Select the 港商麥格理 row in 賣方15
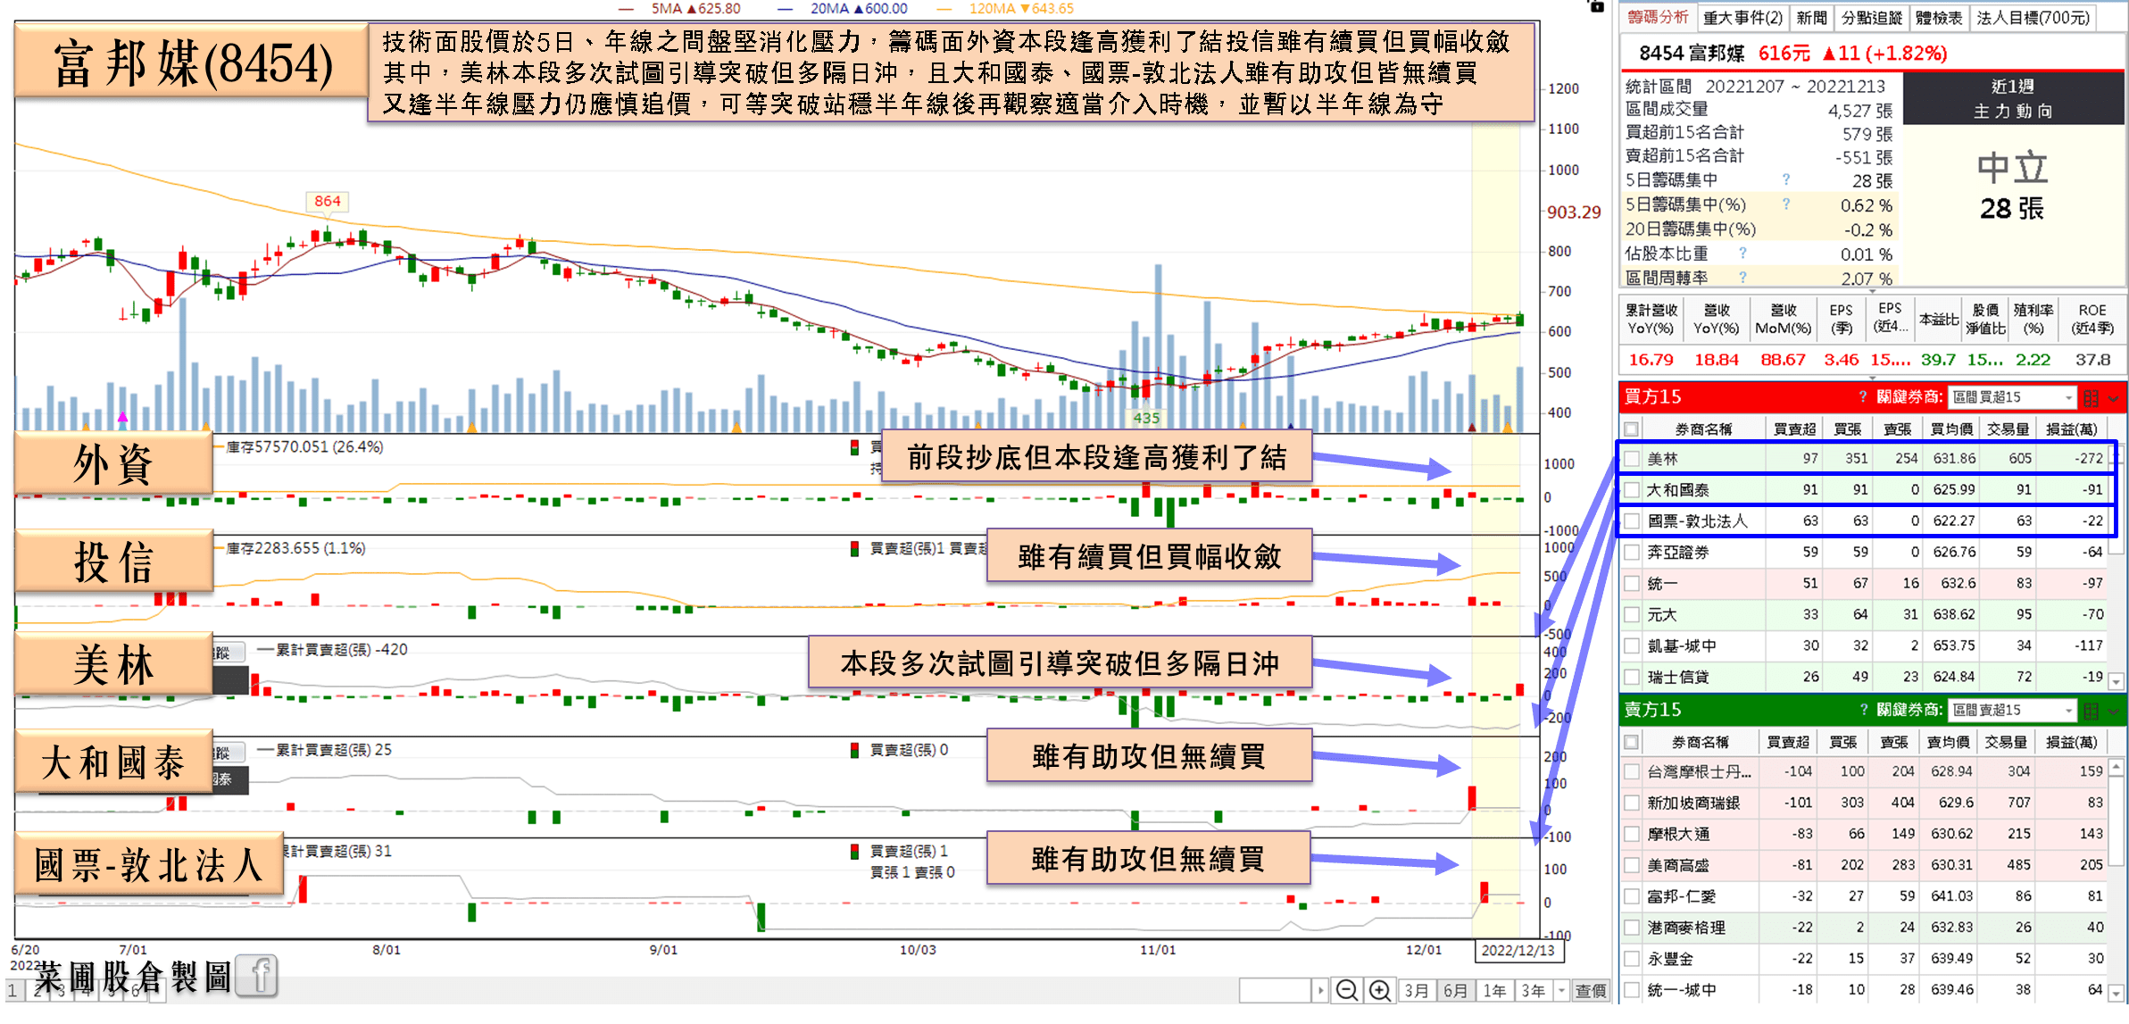The image size is (2129, 1024). [x=1864, y=928]
